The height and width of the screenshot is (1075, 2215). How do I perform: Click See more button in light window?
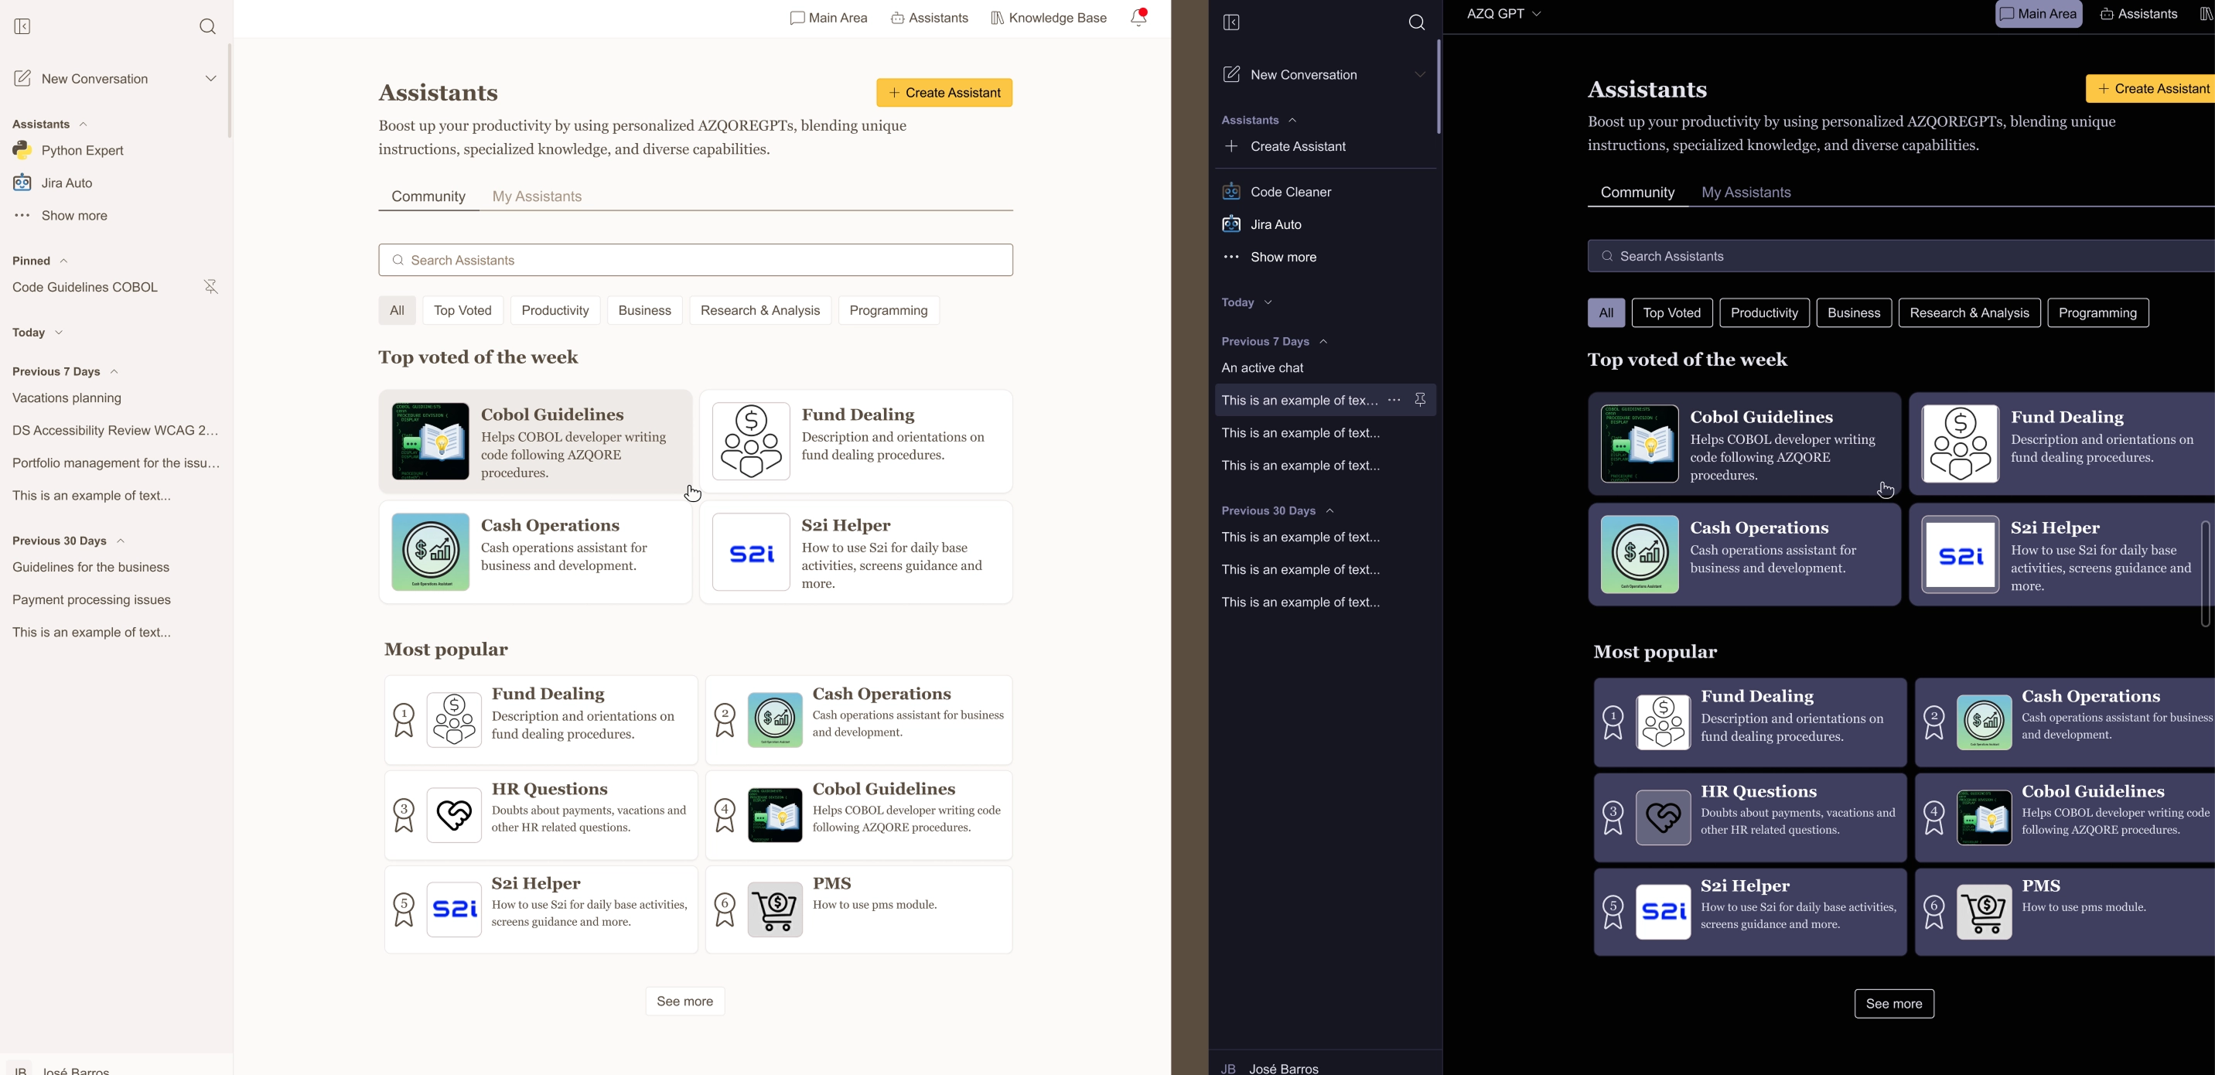click(x=685, y=1002)
